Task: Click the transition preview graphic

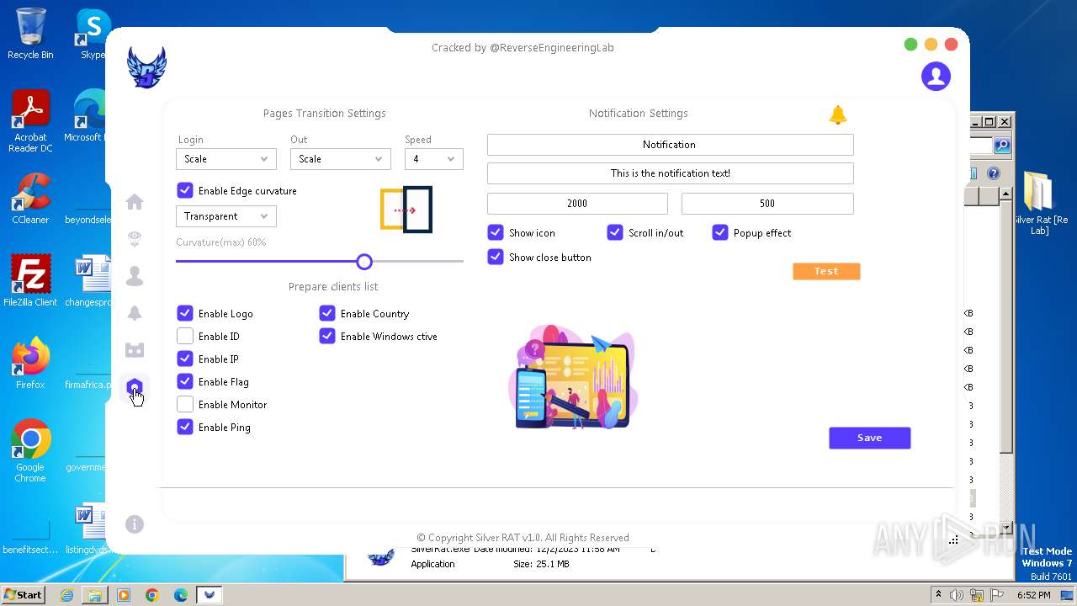Action: click(406, 210)
